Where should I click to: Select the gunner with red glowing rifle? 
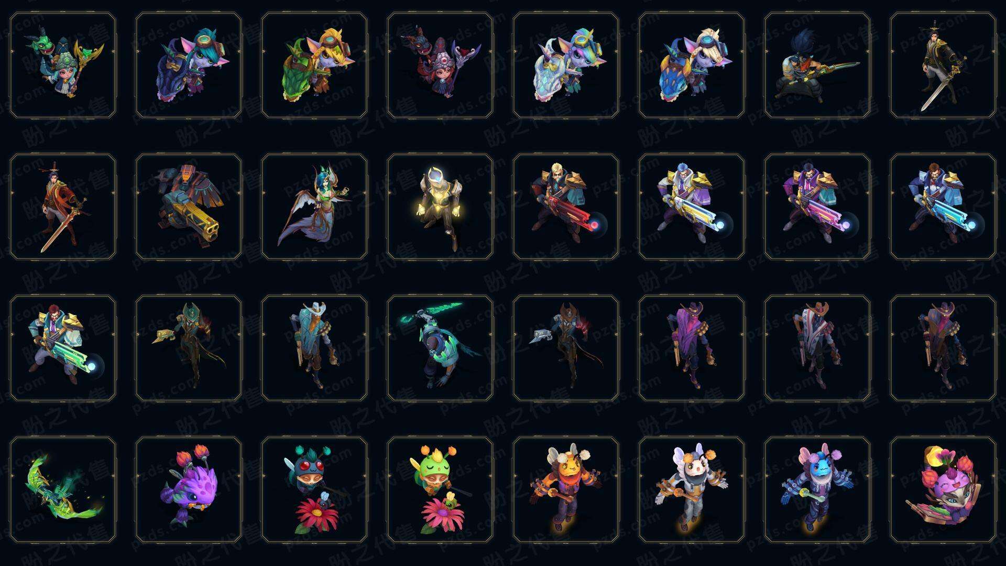pyautogui.click(x=566, y=207)
